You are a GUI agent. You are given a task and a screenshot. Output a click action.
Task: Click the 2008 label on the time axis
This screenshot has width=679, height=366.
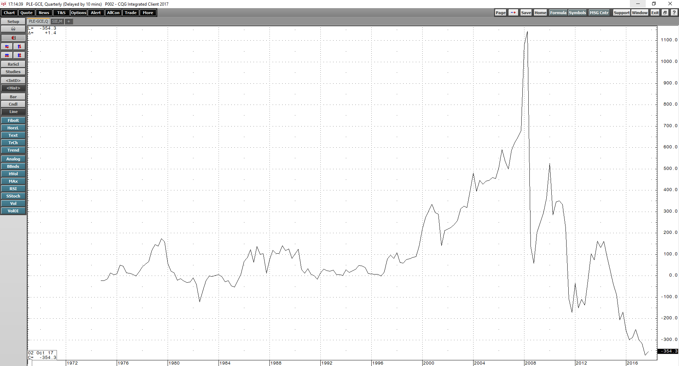click(x=530, y=363)
